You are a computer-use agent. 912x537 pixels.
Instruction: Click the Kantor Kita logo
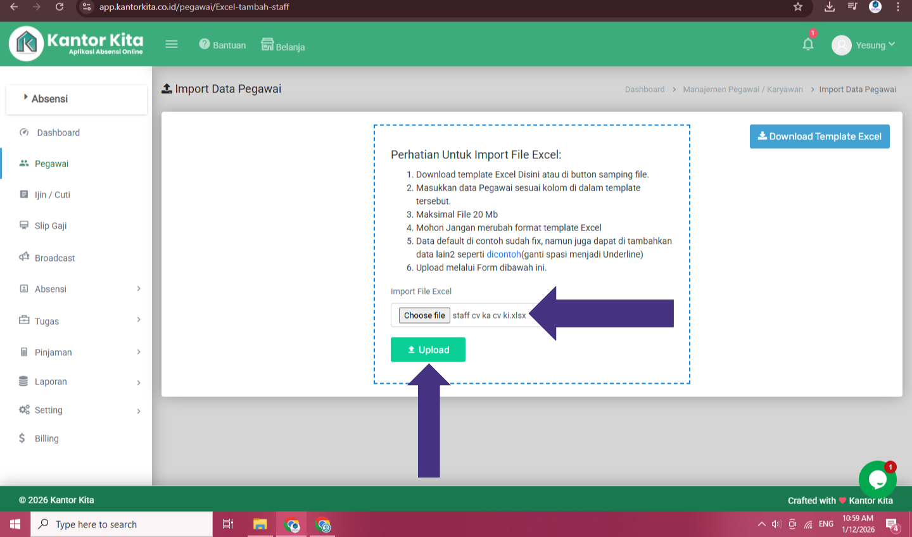pos(76,44)
